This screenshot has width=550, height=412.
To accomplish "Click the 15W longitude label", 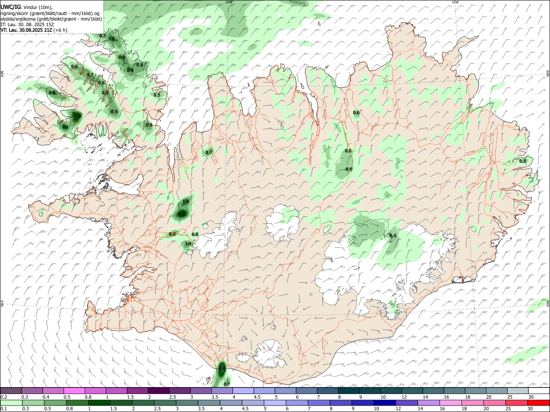I will click(x=455, y=2).
